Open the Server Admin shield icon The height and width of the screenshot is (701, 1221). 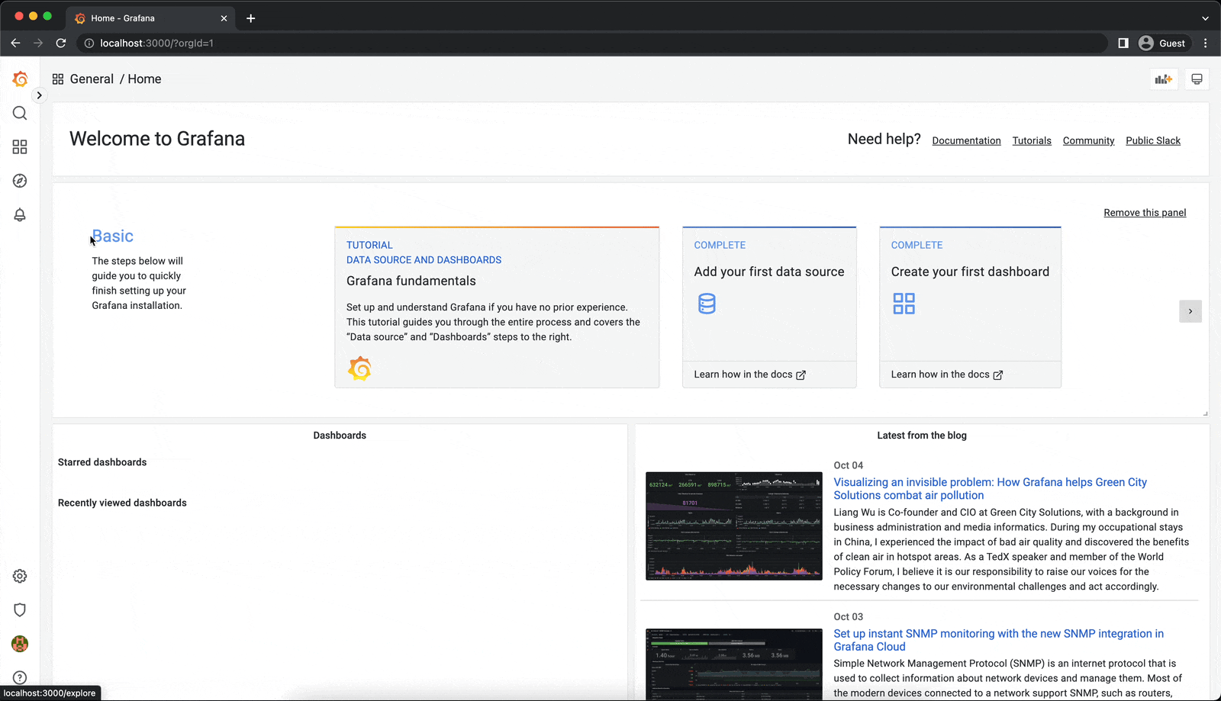pyautogui.click(x=20, y=609)
